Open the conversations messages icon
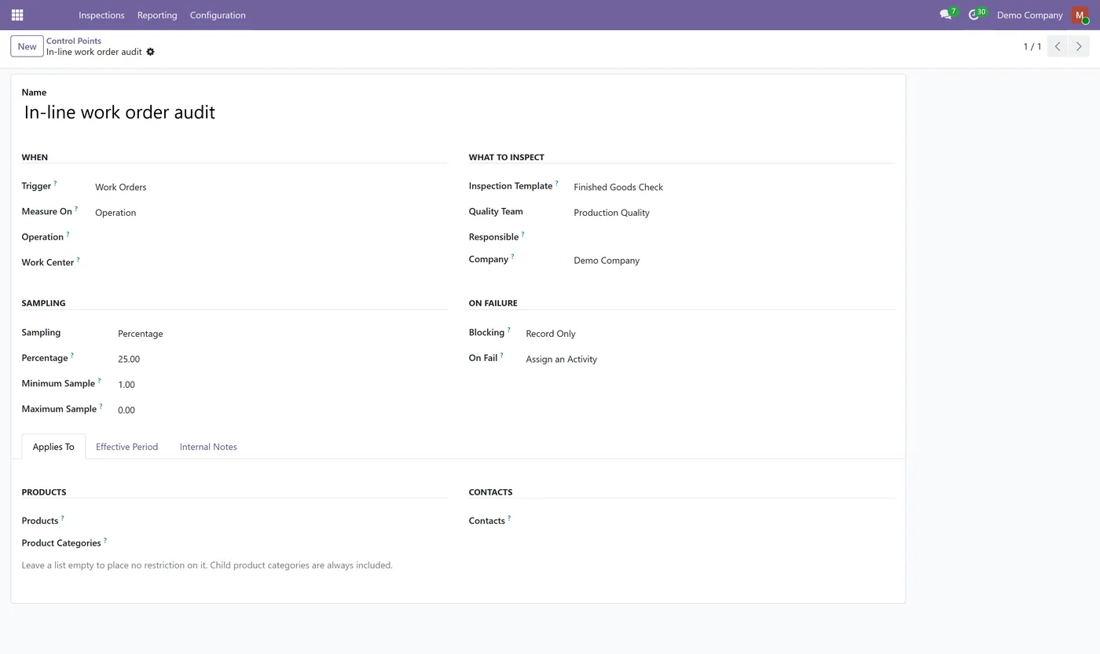The image size is (1100, 654). (x=946, y=15)
